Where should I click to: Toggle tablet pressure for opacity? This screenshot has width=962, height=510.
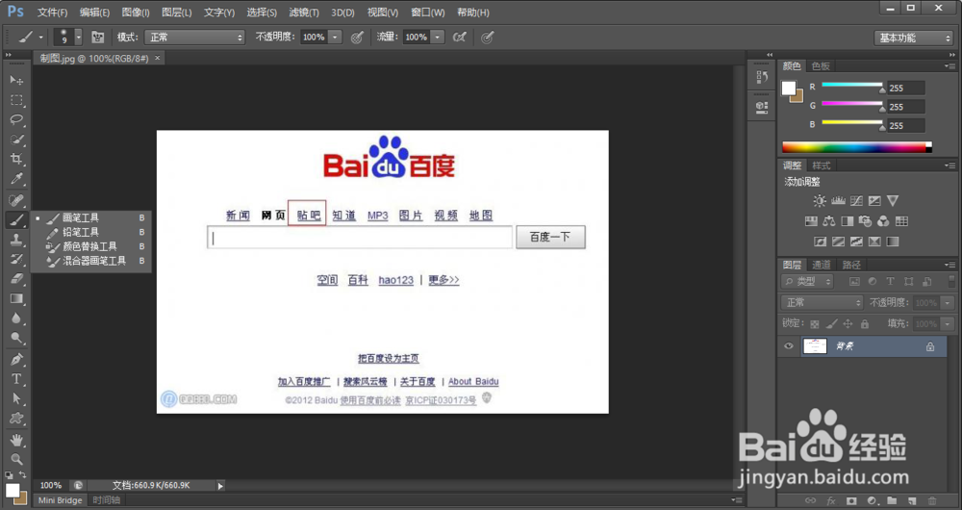pyautogui.click(x=357, y=38)
